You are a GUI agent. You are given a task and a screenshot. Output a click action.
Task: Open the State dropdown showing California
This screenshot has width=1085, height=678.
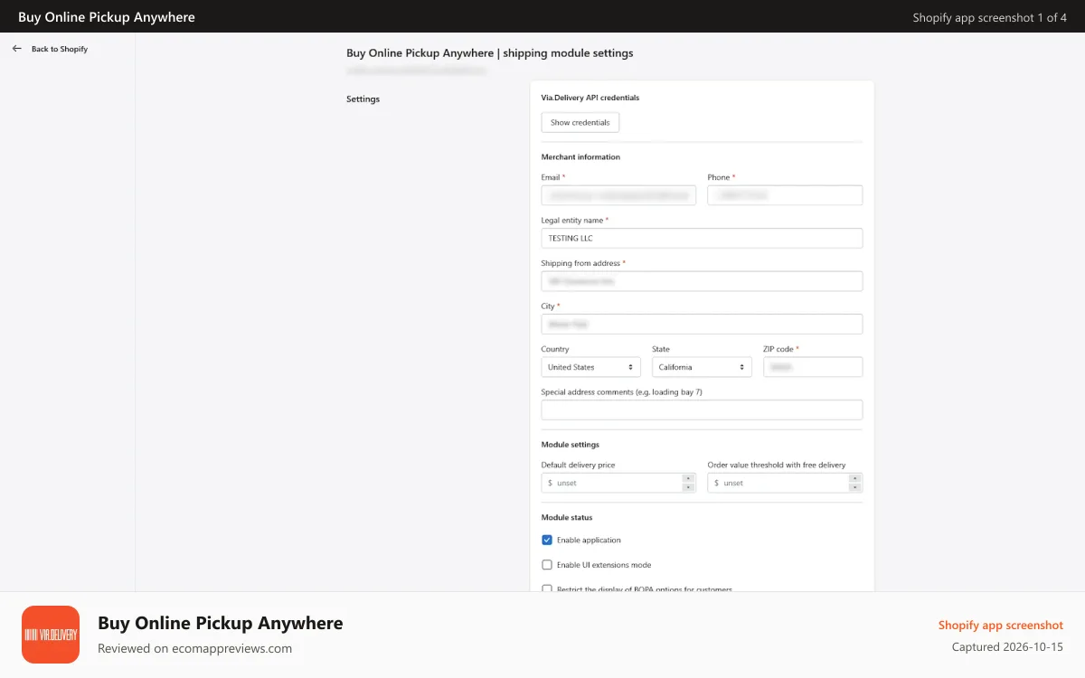pyautogui.click(x=702, y=367)
